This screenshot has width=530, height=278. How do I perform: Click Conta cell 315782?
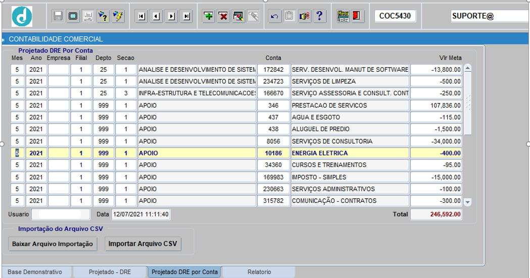(x=273, y=201)
